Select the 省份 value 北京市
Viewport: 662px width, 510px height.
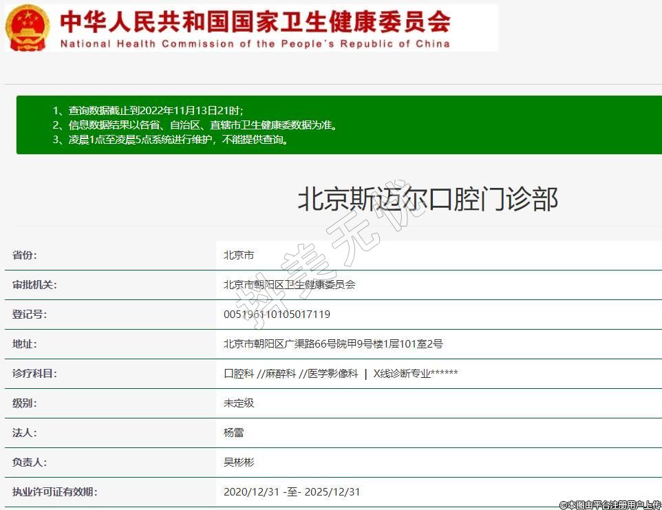click(239, 255)
